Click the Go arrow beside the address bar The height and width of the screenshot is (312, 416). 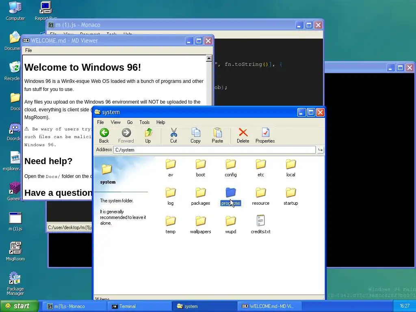pyautogui.click(x=320, y=150)
